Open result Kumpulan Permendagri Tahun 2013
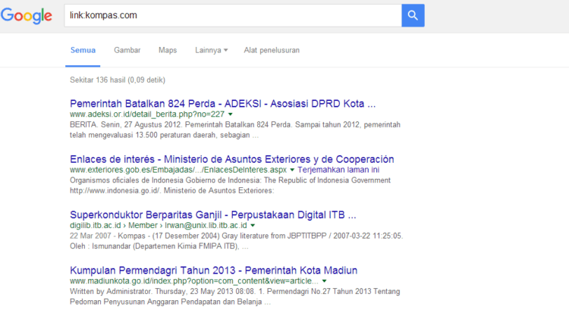 pyautogui.click(x=214, y=270)
